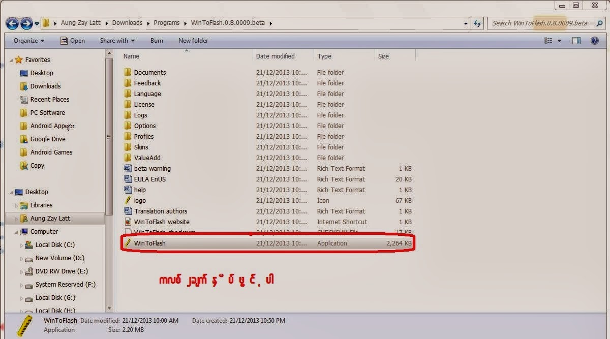Select the Skins folder icon
610x339 pixels.
tap(128, 147)
